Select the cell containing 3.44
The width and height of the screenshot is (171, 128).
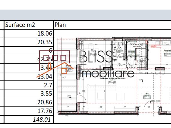[29, 68]
